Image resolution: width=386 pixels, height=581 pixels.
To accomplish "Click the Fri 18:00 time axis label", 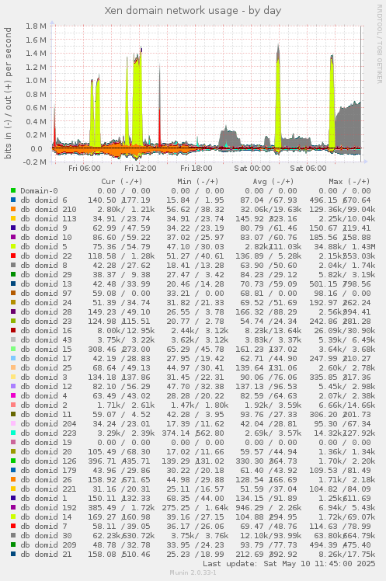I will (196, 169).
